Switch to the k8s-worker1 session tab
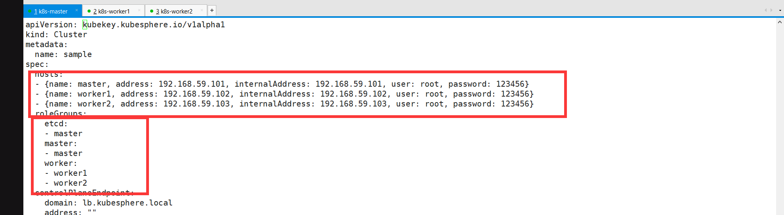The height and width of the screenshot is (215, 784). coord(113,11)
